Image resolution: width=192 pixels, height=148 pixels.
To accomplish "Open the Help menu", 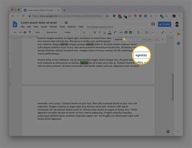I will point(81,27).
